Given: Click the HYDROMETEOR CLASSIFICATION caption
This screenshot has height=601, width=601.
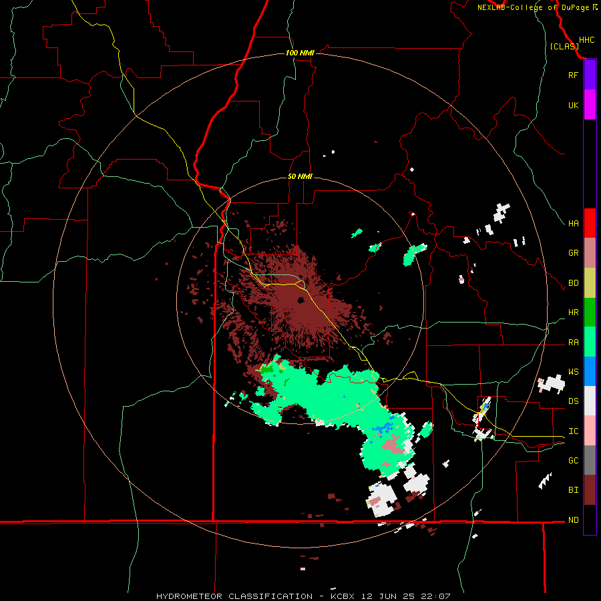Looking at the screenshot, I should [x=234, y=596].
